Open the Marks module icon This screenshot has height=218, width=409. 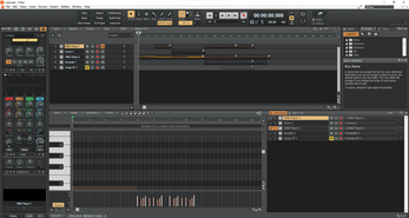coord(197,14)
